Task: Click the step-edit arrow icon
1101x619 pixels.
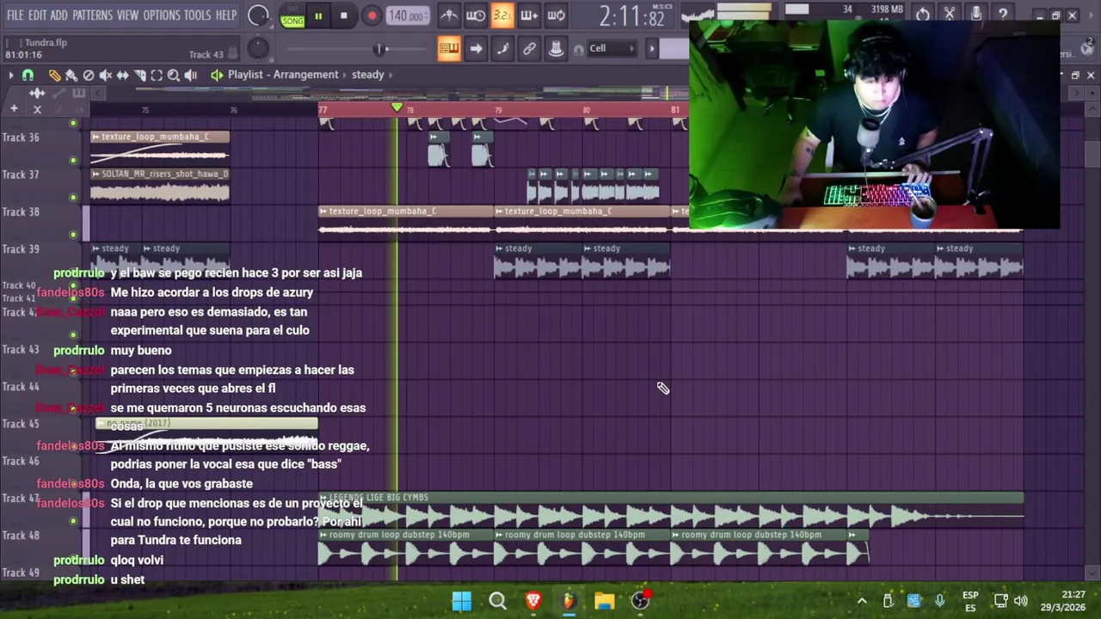Action: click(476, 48)
